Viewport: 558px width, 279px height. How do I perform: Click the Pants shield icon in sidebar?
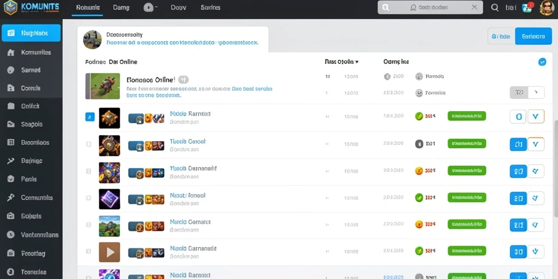(11, 179)
